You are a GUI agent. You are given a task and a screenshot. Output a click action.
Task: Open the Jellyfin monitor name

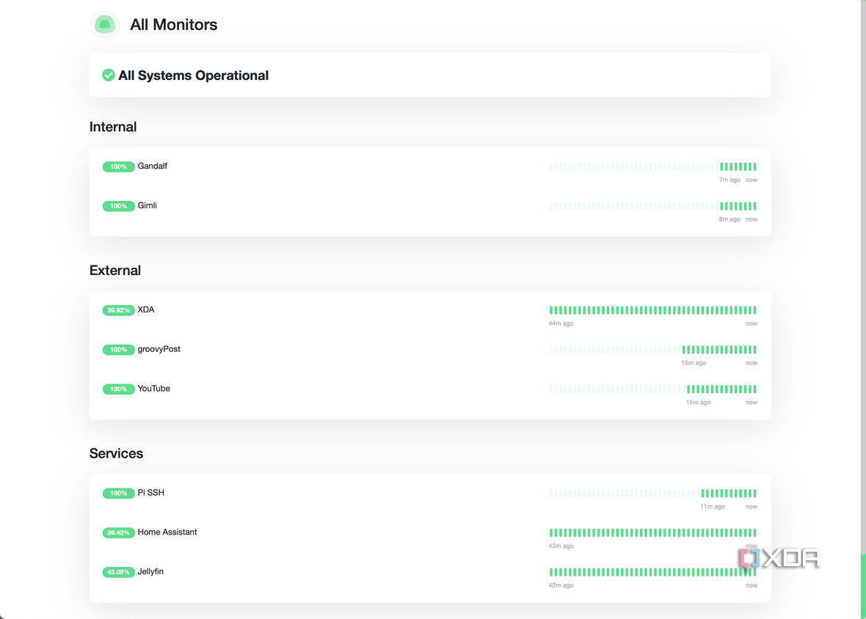[x=150, y=571]
